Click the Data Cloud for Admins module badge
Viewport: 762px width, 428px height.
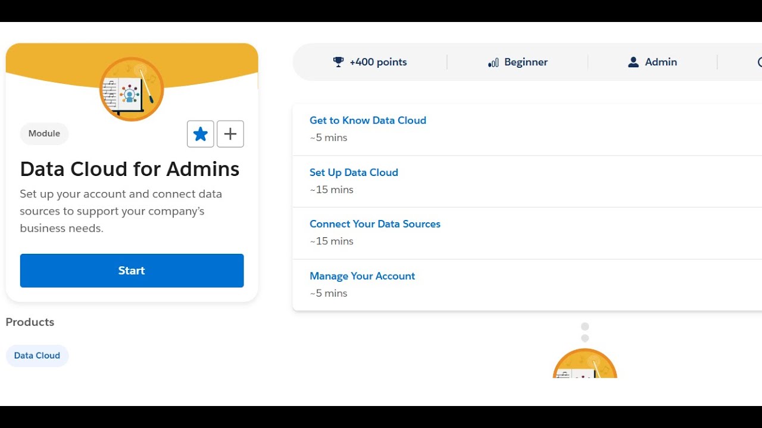click(132, 89)
